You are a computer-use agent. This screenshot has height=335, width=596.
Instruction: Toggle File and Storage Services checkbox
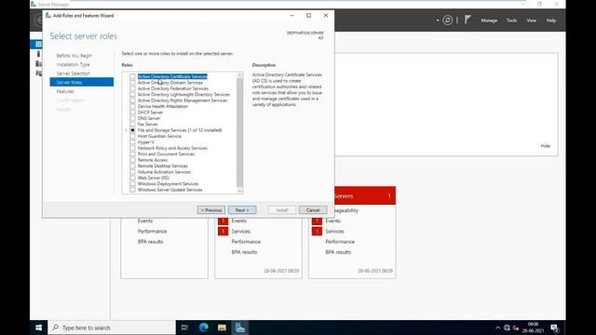pyautogui.click(x=132, y=130)
